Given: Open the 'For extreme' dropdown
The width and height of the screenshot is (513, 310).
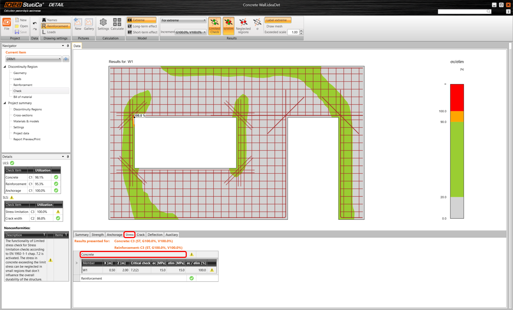Looking at the screenshot, I should point(183,20).
